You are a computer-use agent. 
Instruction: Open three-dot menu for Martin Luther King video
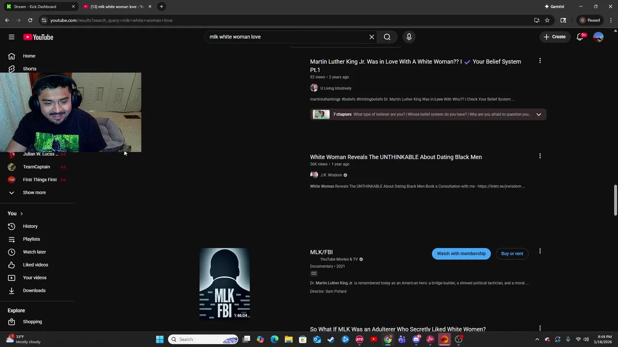tap(540, 61)
